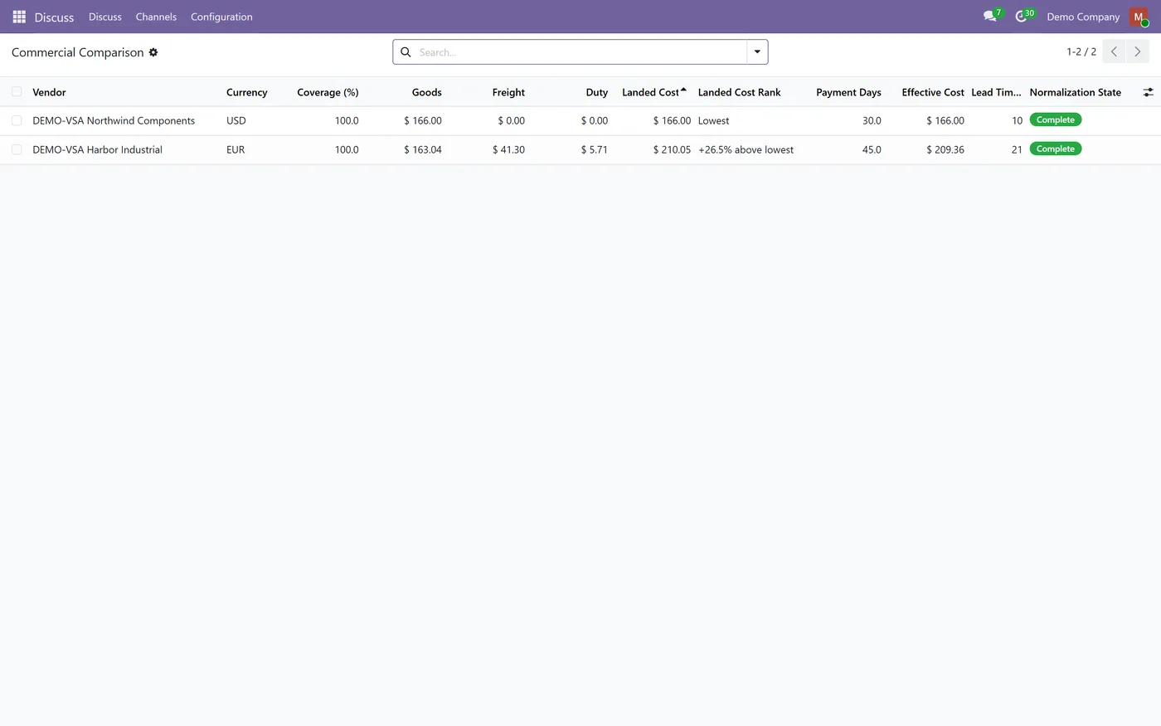
Task: Select all rows with header checkbox
Action: 17,91
